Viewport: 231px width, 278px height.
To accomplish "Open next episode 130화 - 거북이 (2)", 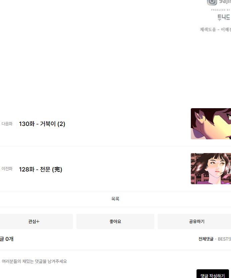I will point(42,124).
